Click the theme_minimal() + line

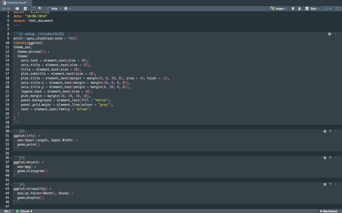point(33,52)
